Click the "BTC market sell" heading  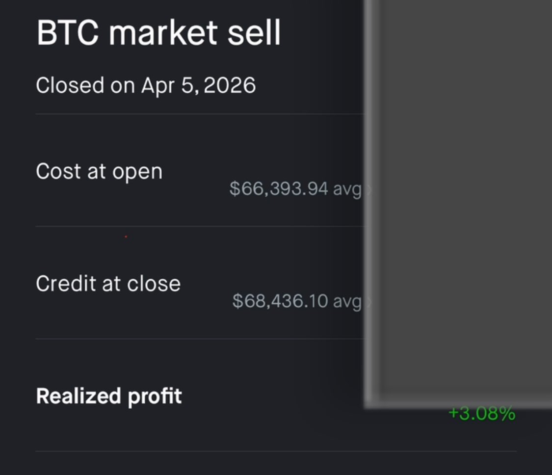click(158, 32)
